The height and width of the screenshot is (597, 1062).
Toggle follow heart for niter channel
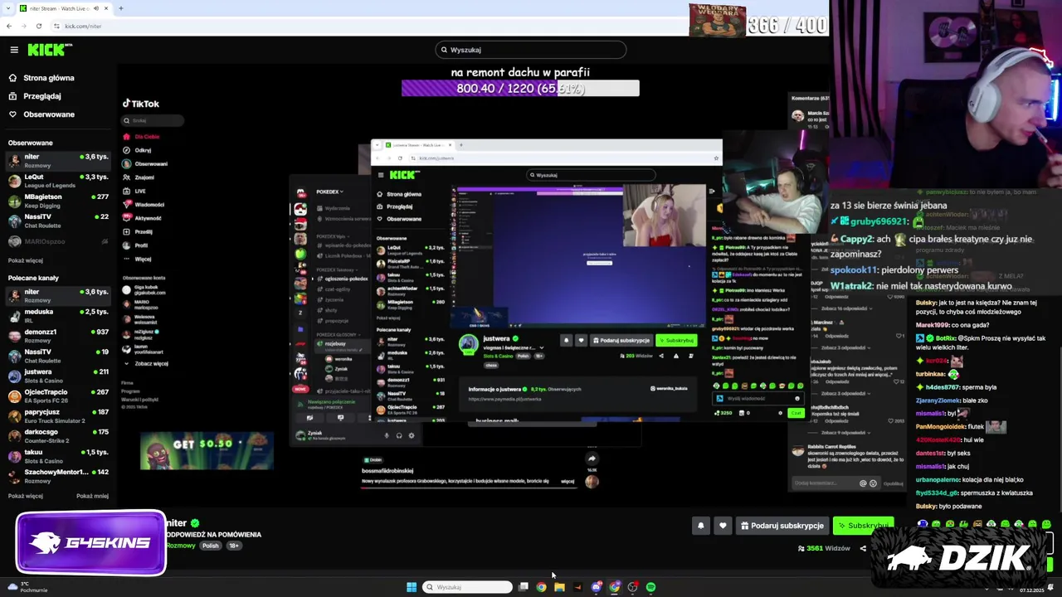click(x=723, y=526)
